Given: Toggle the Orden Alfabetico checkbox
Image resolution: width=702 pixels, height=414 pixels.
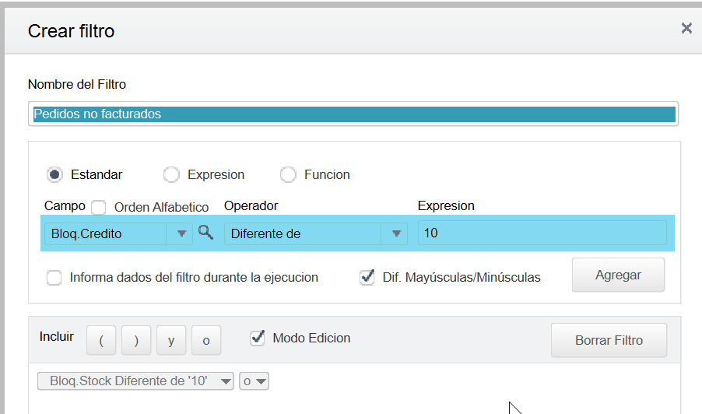Looking at the screenshot, I should pos(99,208).
